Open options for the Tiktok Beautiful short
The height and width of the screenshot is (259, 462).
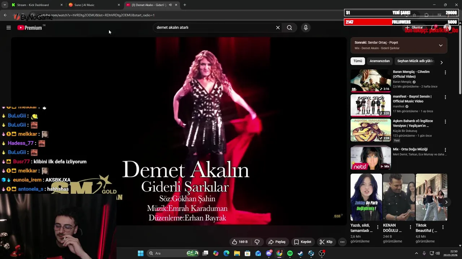pyautogui.click(x=443, y=227)
